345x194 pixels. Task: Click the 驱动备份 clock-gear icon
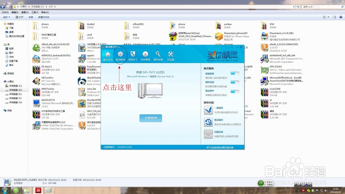(x=208, y=122)
